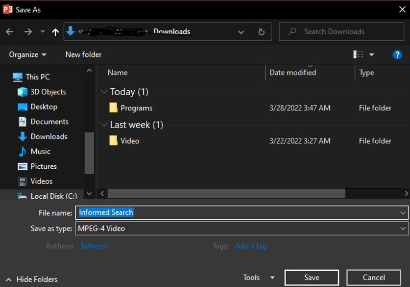
Task: Go back using the left arrow
Action: (10, 32)
